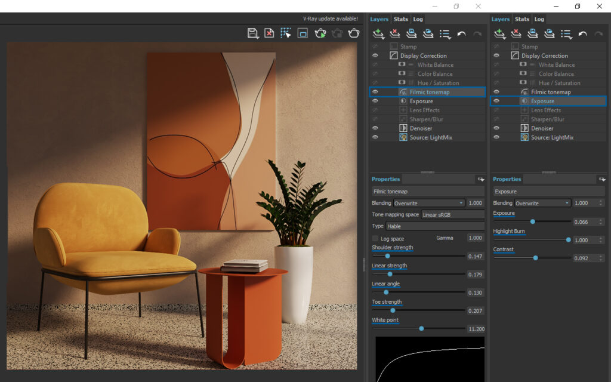Image resolution: width=611 pixels, height=382 pixels.
Task: Click the Gamma value field
Action: point(475,238)
